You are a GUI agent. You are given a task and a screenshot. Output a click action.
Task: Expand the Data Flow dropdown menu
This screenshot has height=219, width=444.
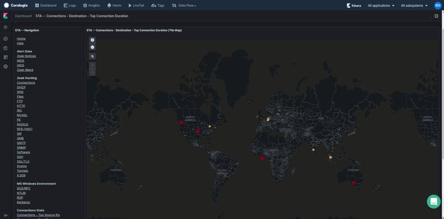pos(184,5)
